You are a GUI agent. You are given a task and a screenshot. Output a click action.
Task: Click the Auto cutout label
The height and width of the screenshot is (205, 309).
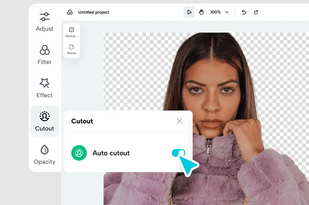coord(111,153)
